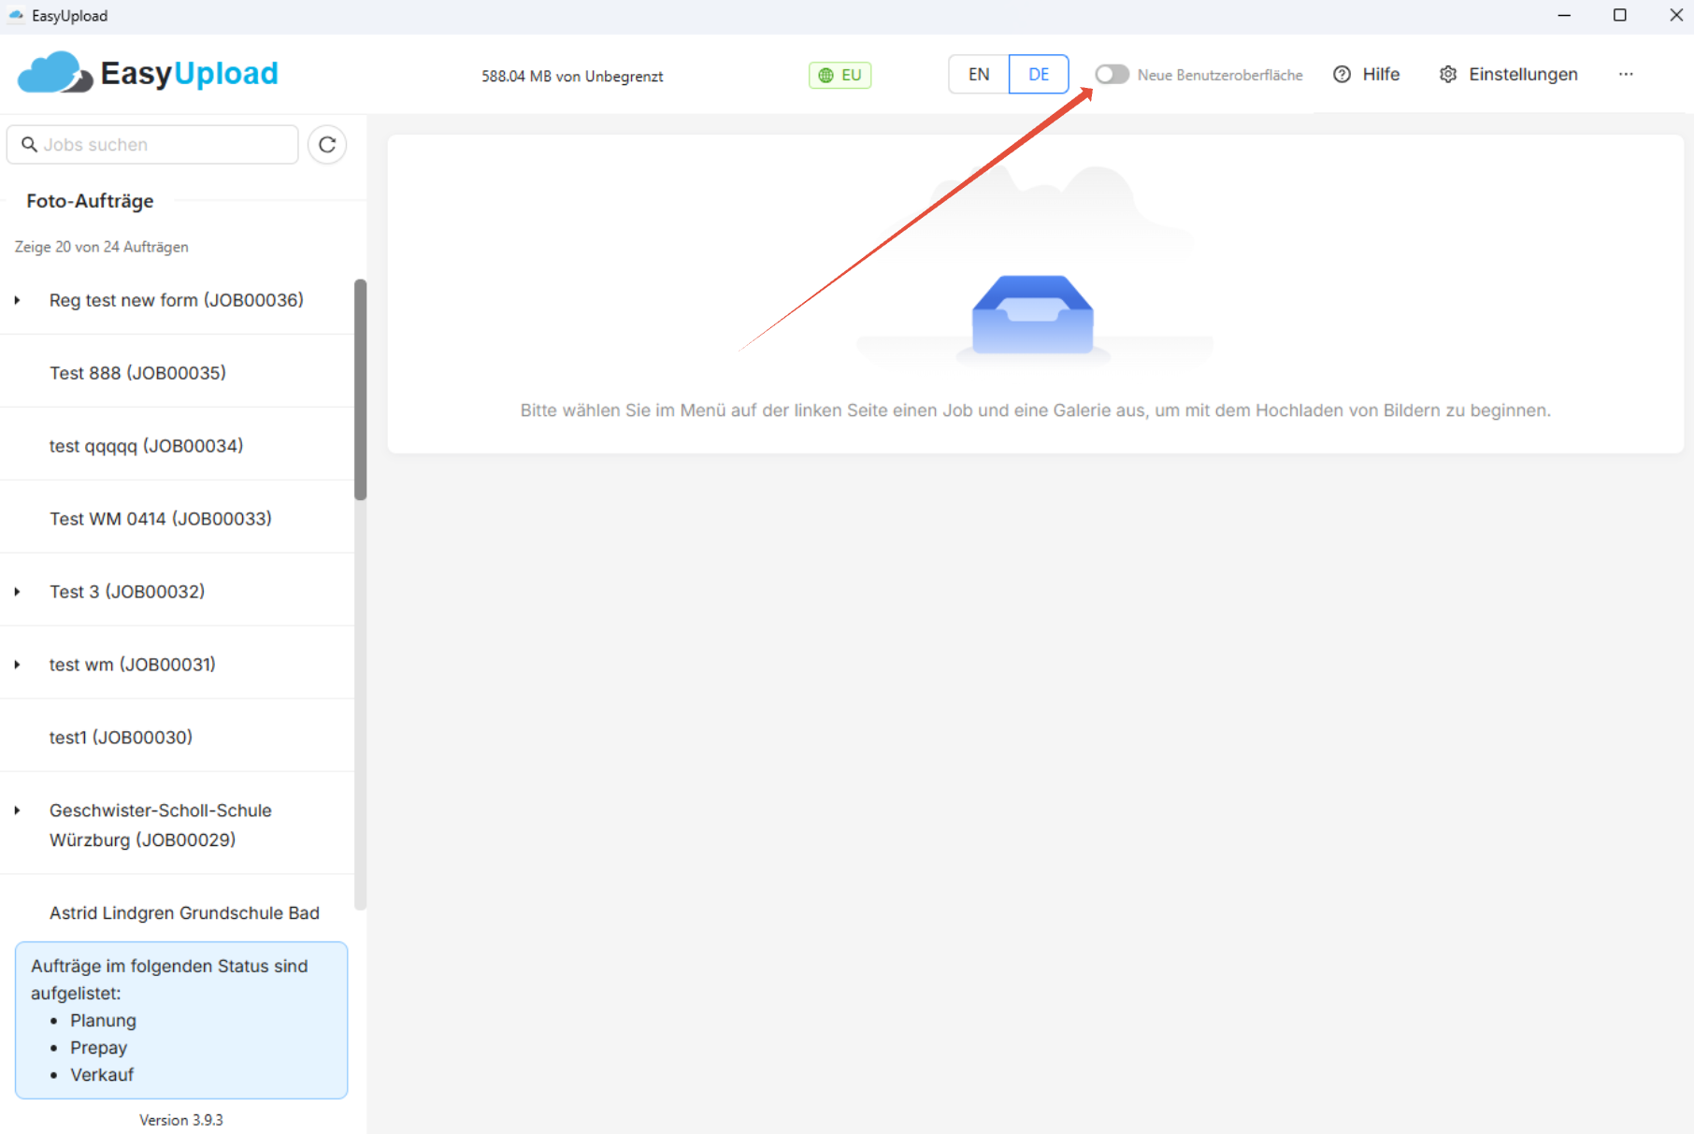Open Test 3 (JOB00032) job entry

pos(127,592)
